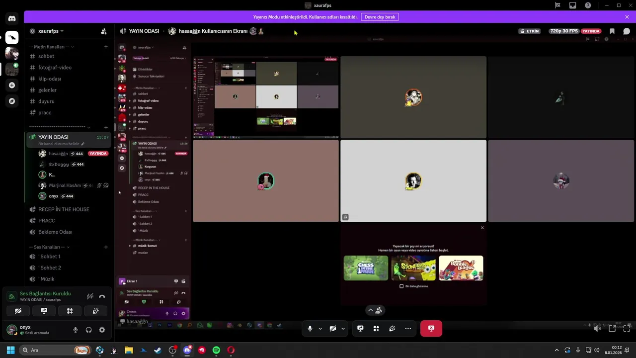Open Discord direct messages home icon

(x=12, y=19)
